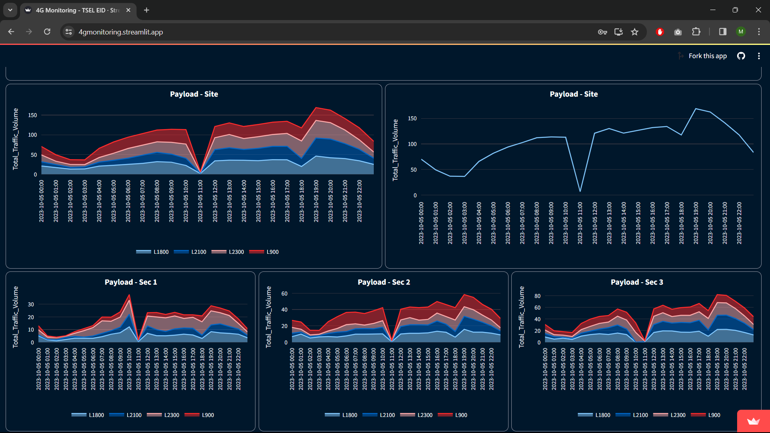This screenshot has width=770, height=433.
Task: Open the GitHub repository icon
Action: coord(741,56)
